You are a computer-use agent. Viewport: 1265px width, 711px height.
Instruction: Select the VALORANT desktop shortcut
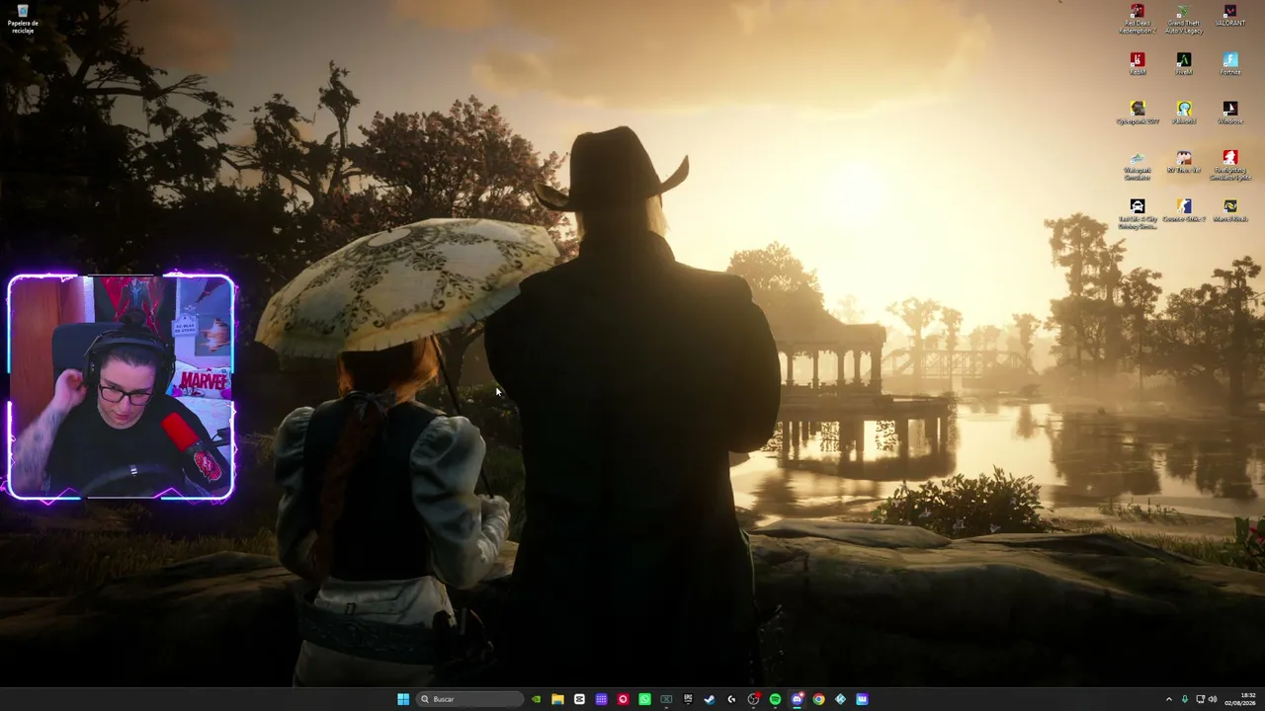tap(1230, 16)
